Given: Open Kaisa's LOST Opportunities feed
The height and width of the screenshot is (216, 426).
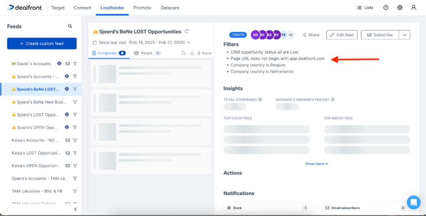Looking at the screenshot, I should pyautogui.click(x=36, y=153).
